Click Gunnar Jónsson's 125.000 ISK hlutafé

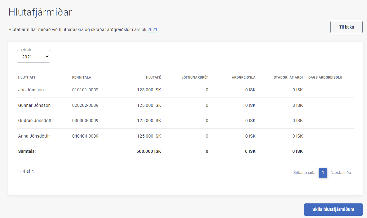click(149, 105)
